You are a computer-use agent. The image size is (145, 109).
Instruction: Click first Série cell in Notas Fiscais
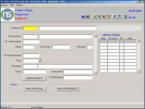point(103,41)
